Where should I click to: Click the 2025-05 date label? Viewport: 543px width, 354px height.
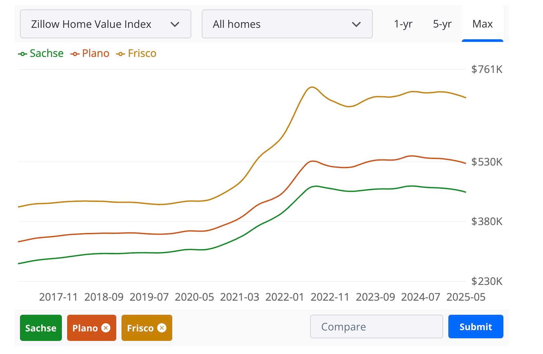466,297
